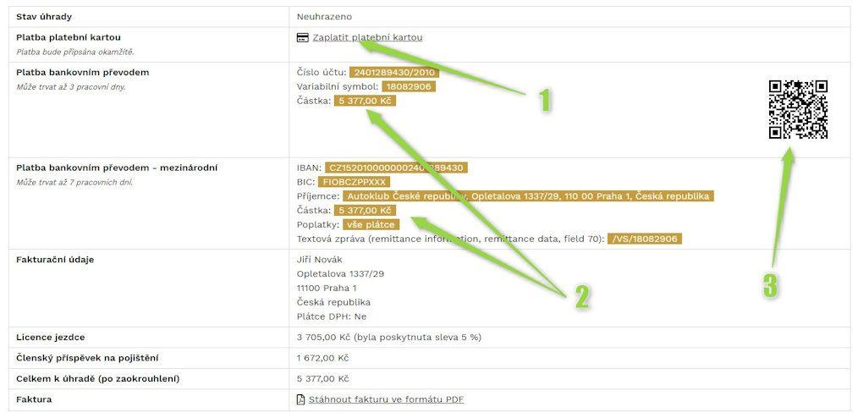
Task: Click the driver licence price 3 705,00 Kč
Action: coord(323,337)
